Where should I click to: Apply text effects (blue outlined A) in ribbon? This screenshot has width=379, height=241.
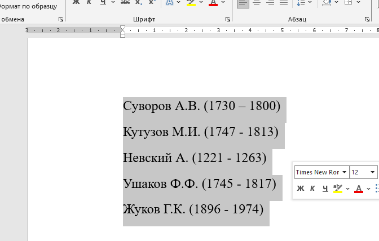coord(170,2)
